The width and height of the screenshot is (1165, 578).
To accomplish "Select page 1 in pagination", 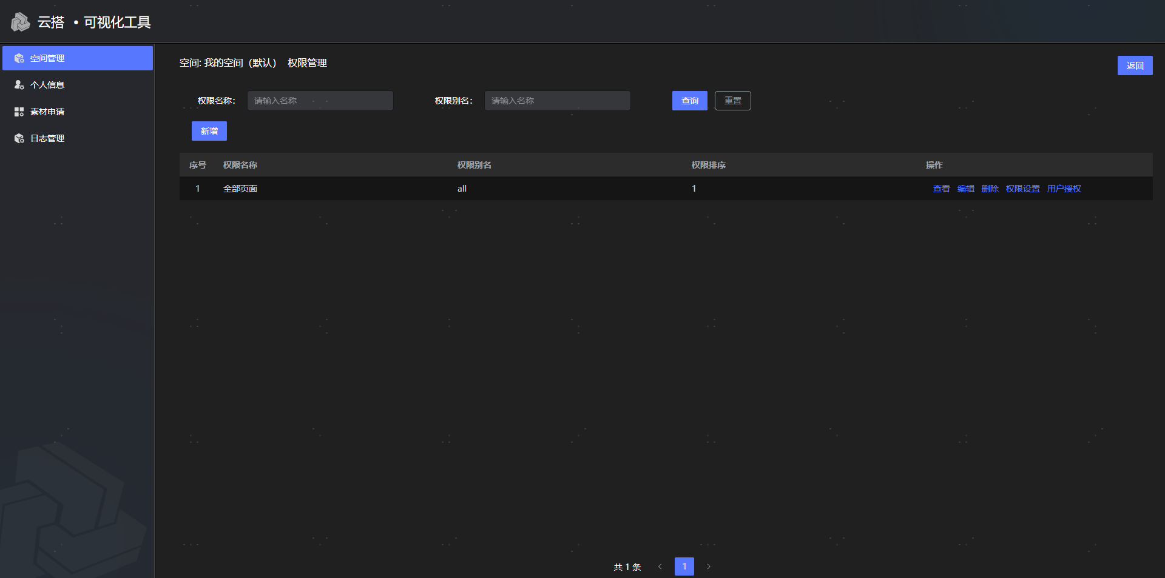I will point(684,566).
